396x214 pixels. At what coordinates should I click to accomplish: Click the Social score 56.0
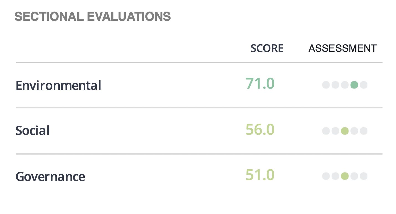pyautogui.click(x=260, y=129)
